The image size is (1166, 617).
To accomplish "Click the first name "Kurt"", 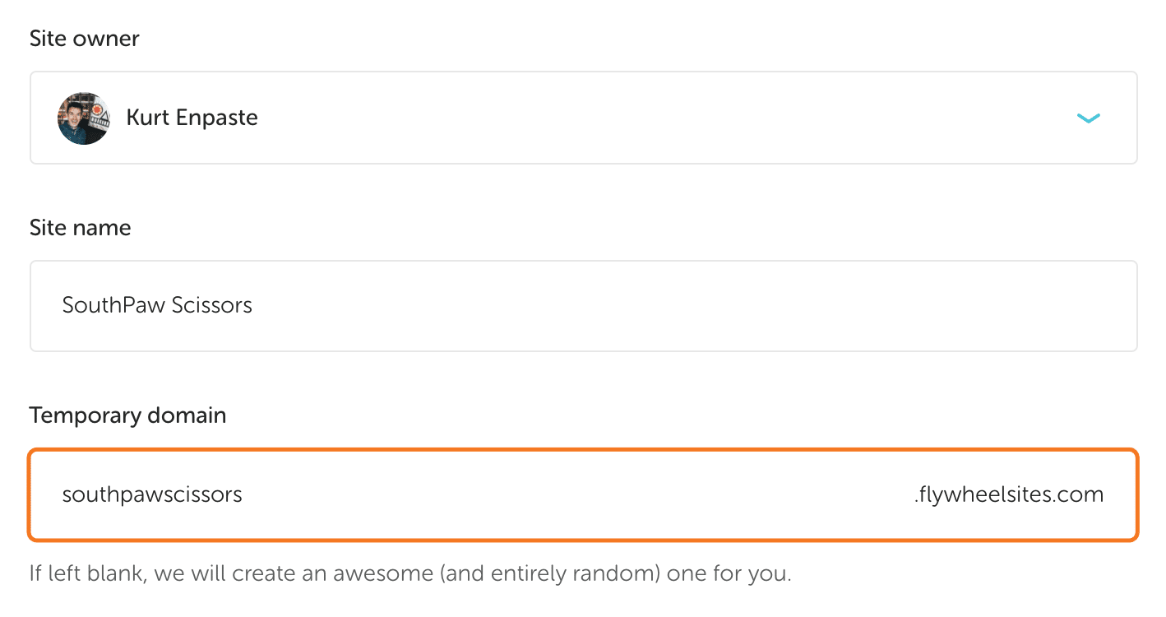I will (x=146, y=118).
